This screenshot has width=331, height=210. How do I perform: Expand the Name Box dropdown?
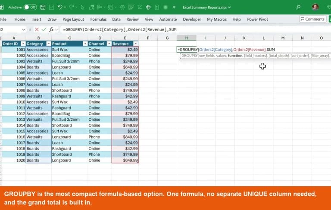click(x=23, y=30)
